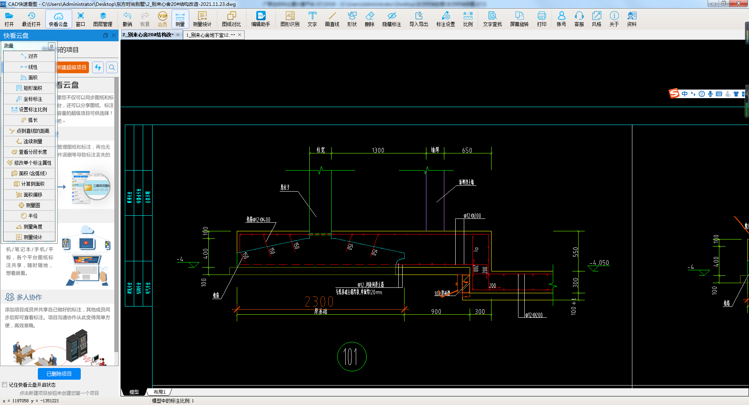Choose 测量圆 circle measurement
The image size is (749, 405).
point(29,205)
